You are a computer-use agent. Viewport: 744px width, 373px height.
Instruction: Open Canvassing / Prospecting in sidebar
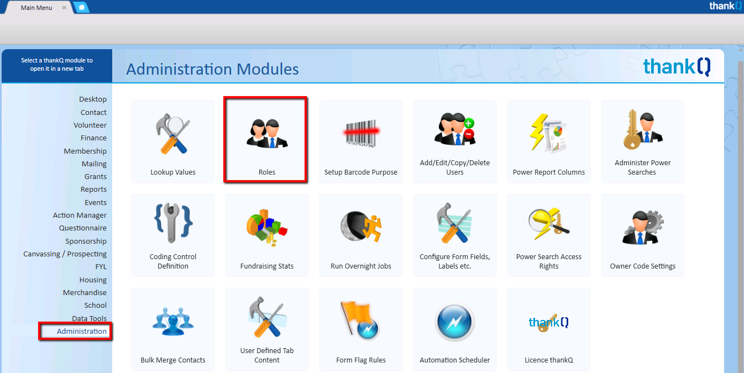[x=65, y=254]
